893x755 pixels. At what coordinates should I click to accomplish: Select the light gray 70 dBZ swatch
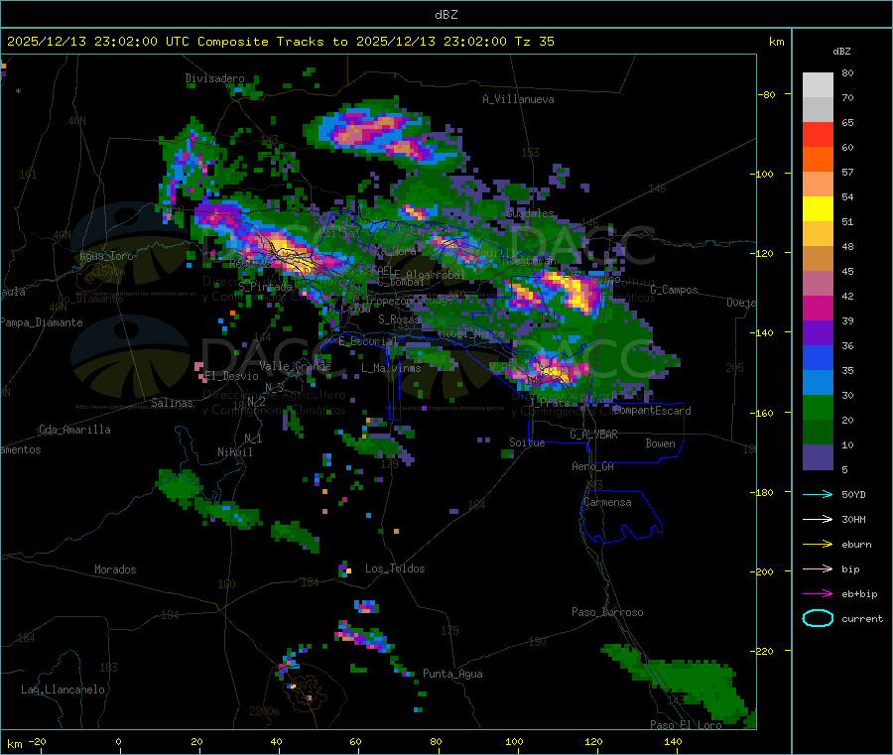818,85
